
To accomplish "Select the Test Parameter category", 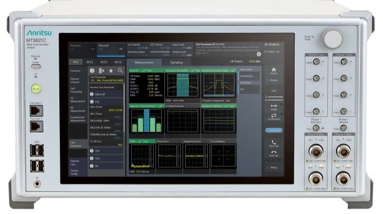I will click(x=78, y=144).
